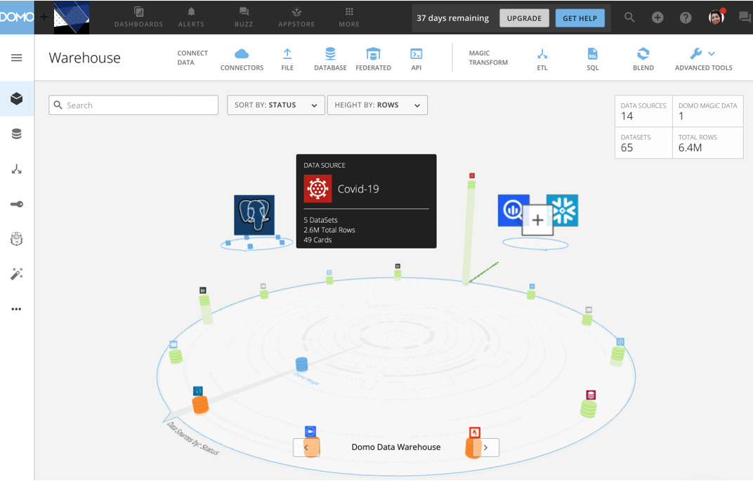Click the plus add-connector tile
The width and height of the screenshot is (753, 481).
point(537,220)
